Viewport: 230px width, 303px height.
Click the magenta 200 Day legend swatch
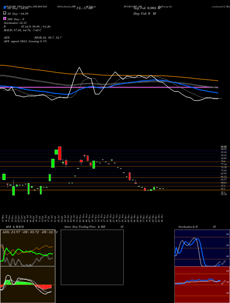click(5, 19)
